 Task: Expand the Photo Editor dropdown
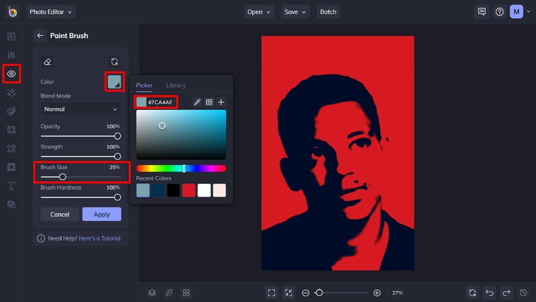[51, 12]
